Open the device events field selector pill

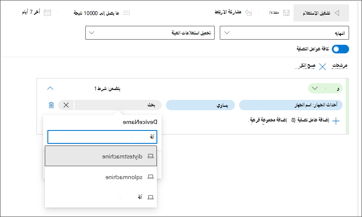(291, 105)
